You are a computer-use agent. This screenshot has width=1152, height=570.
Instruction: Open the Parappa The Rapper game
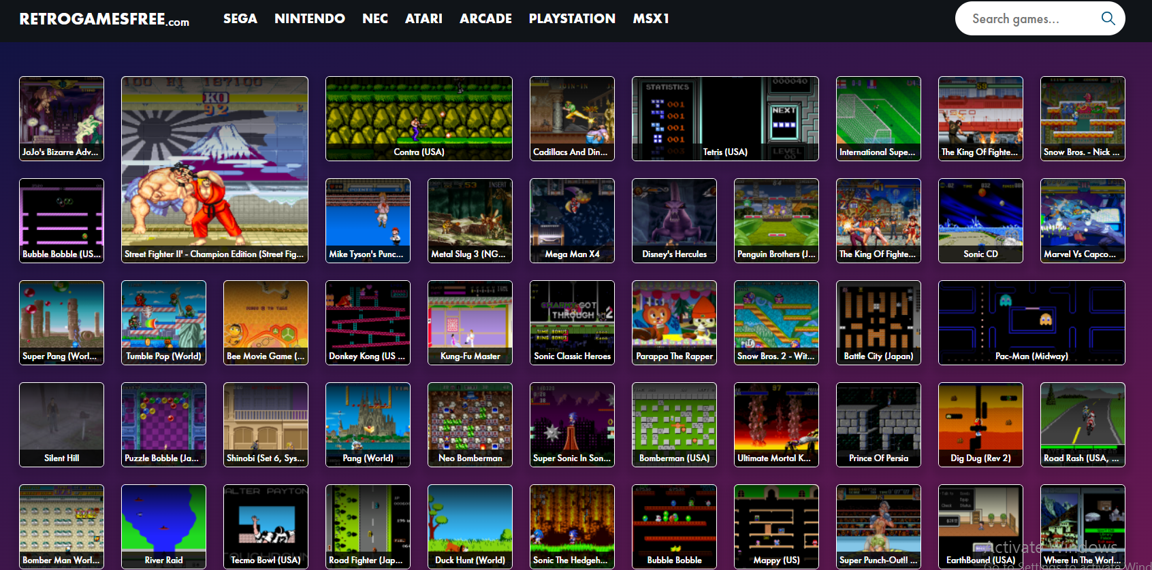tap(674, 322)
